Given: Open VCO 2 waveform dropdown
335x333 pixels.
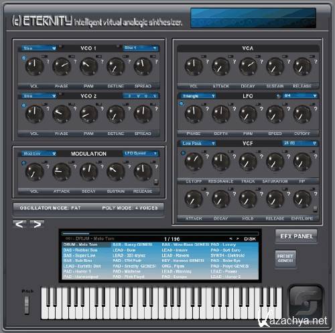Looking at the screenshot, I should click(39, 96).
